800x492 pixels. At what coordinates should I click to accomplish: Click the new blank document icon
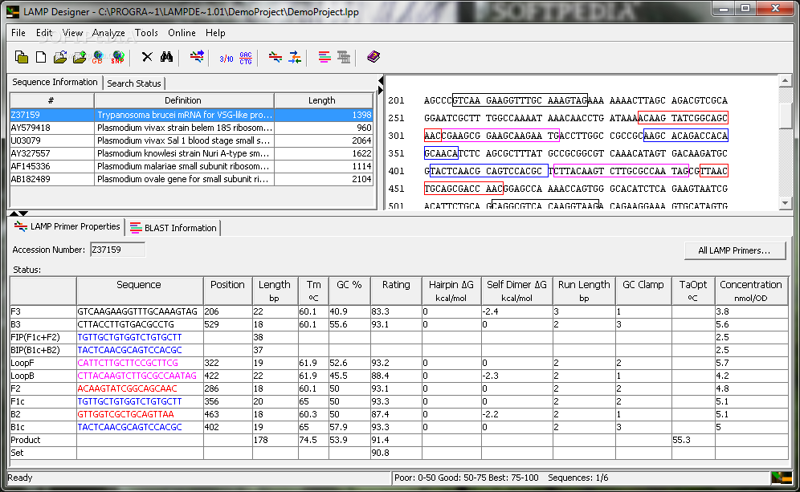click(41, 57)
